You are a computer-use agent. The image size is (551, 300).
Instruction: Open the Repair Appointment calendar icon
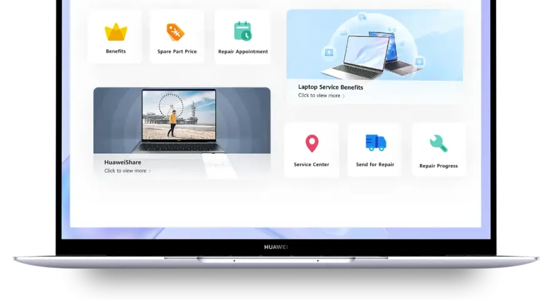click(243, 31)
